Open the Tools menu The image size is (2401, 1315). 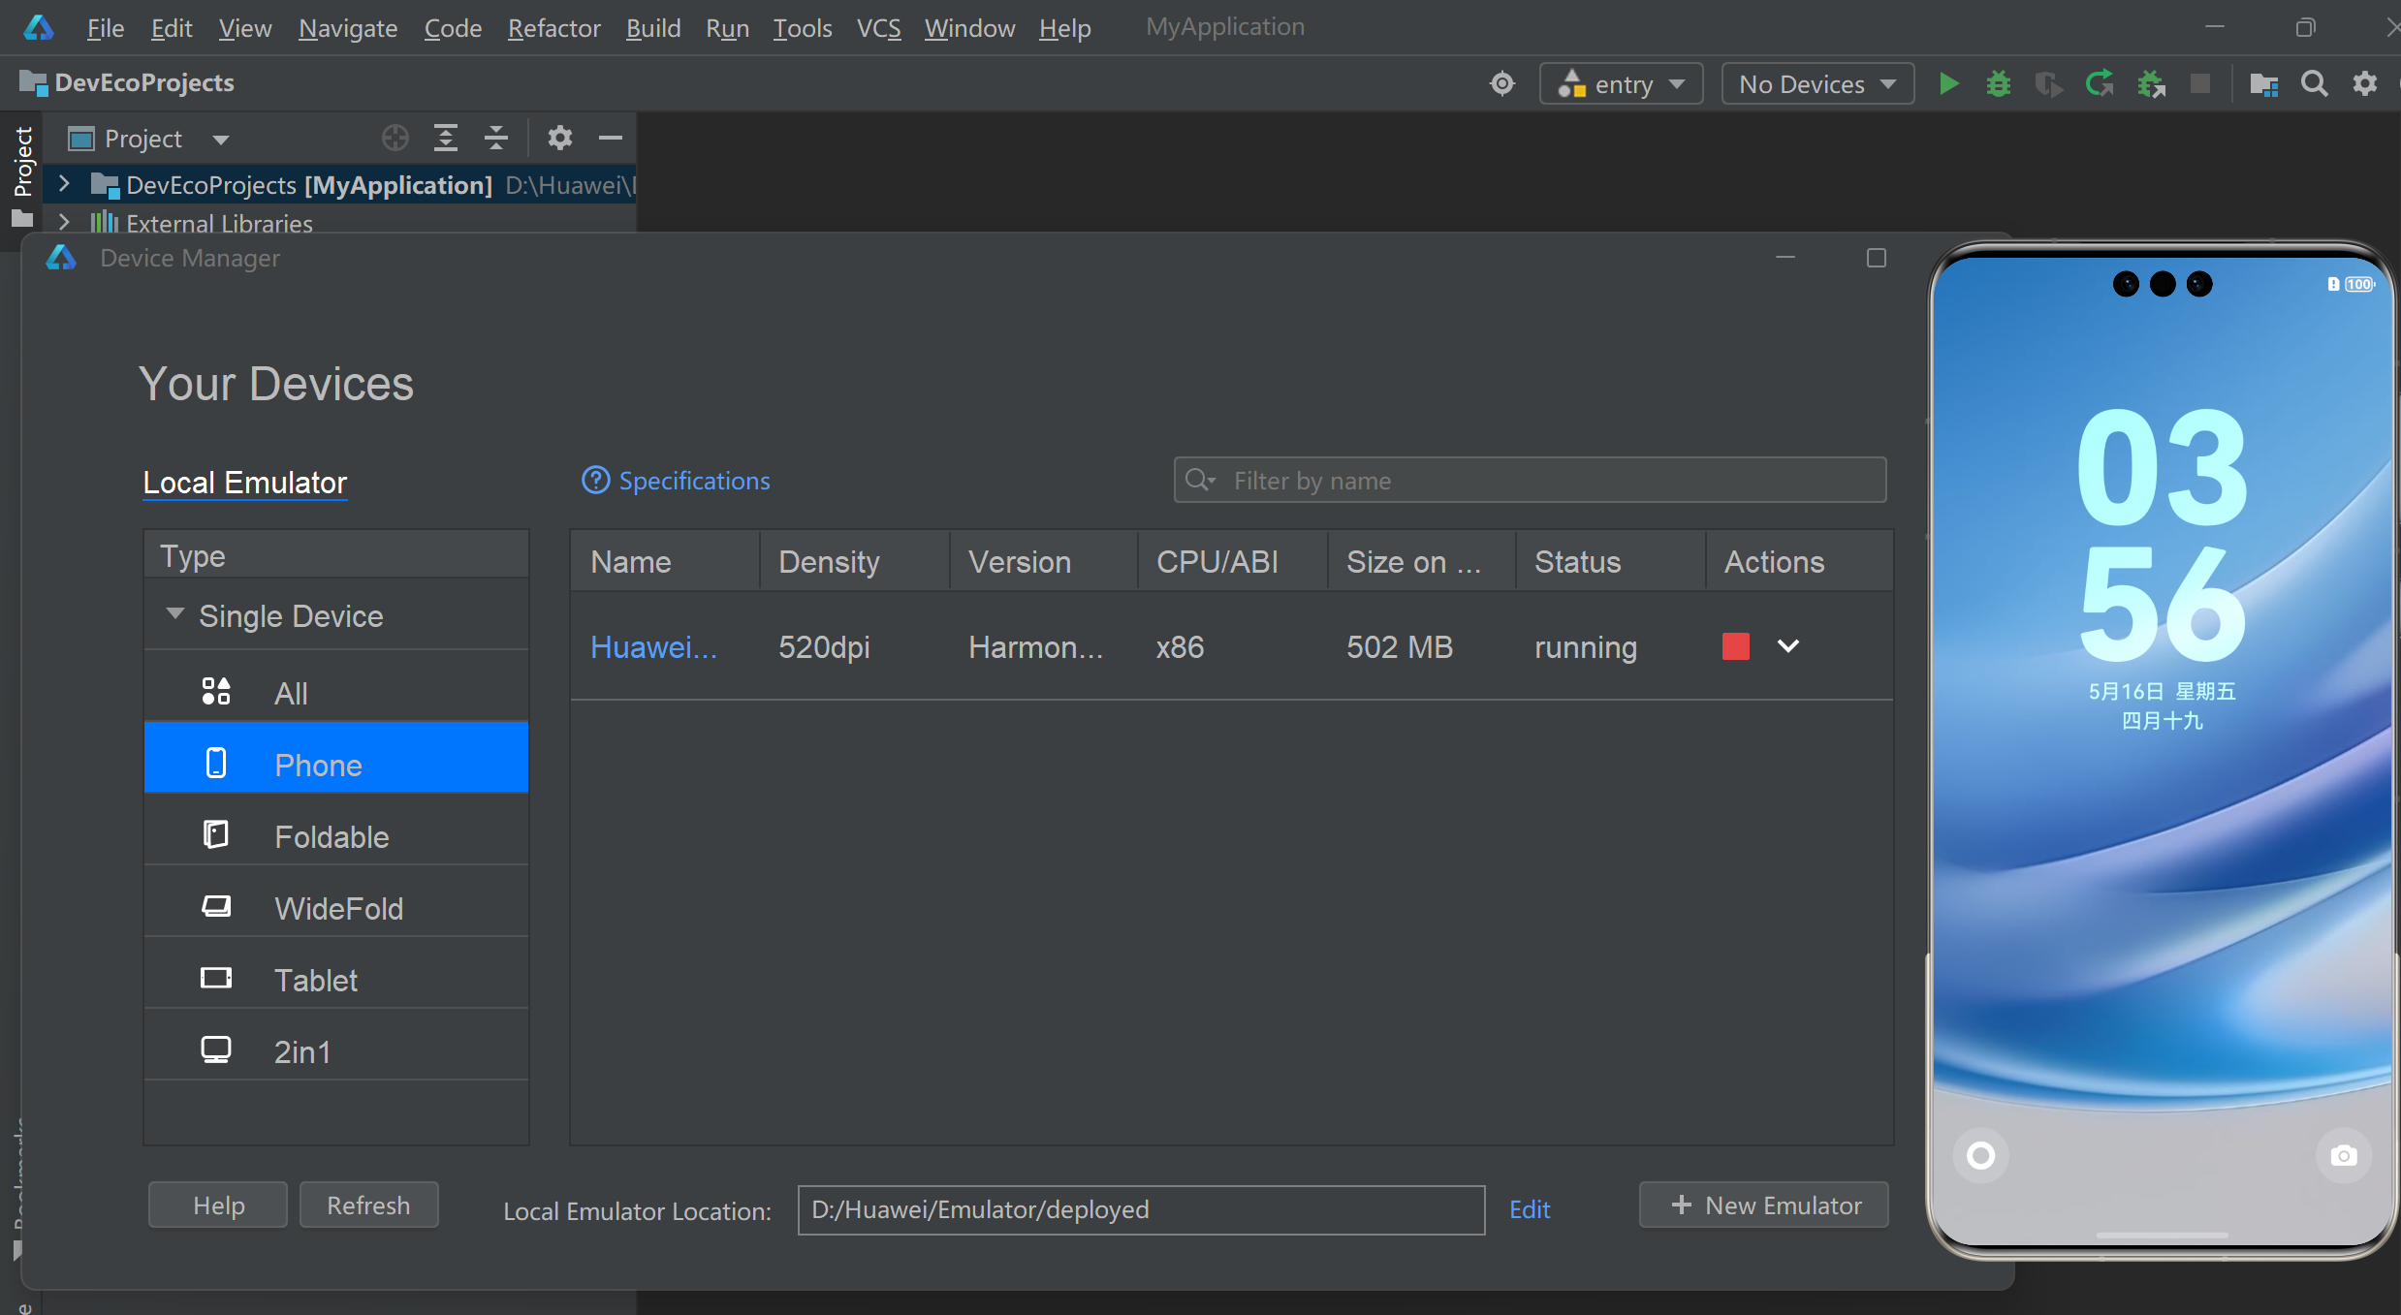pos(803,28)
